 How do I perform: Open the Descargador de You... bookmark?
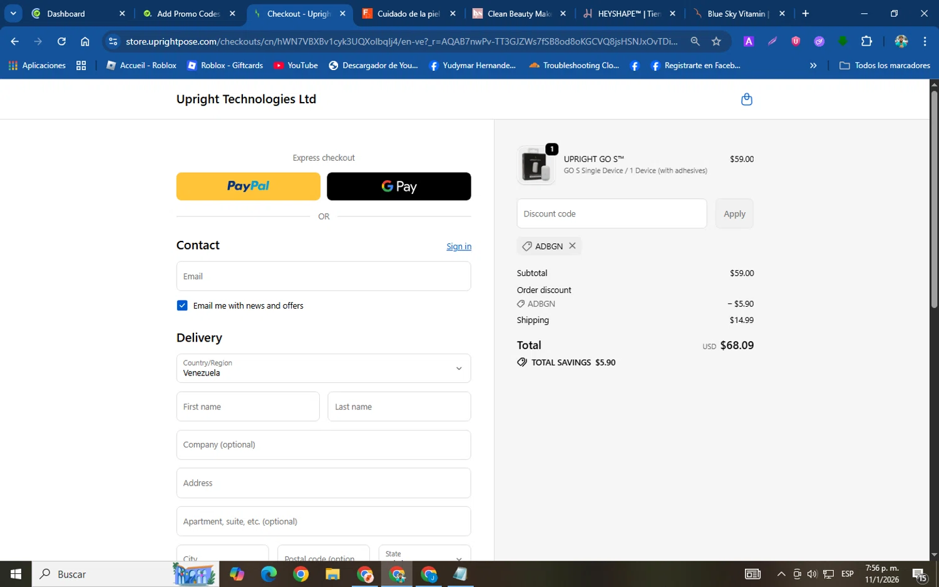pos(373,65)
